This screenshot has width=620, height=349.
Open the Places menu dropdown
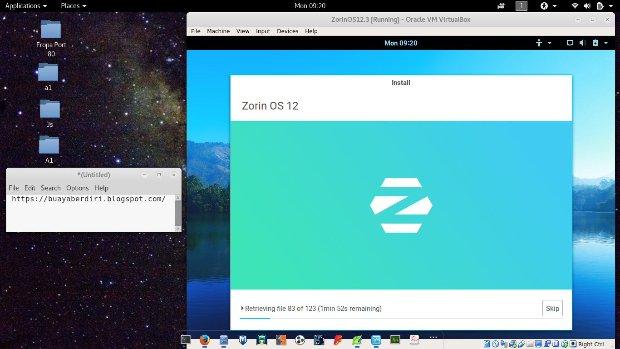coord(74,6)
